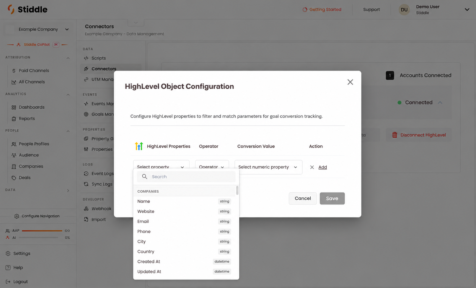Expand the Data sidebar section
The width and height of the screenshot is (476, 288).
[68, 191]
